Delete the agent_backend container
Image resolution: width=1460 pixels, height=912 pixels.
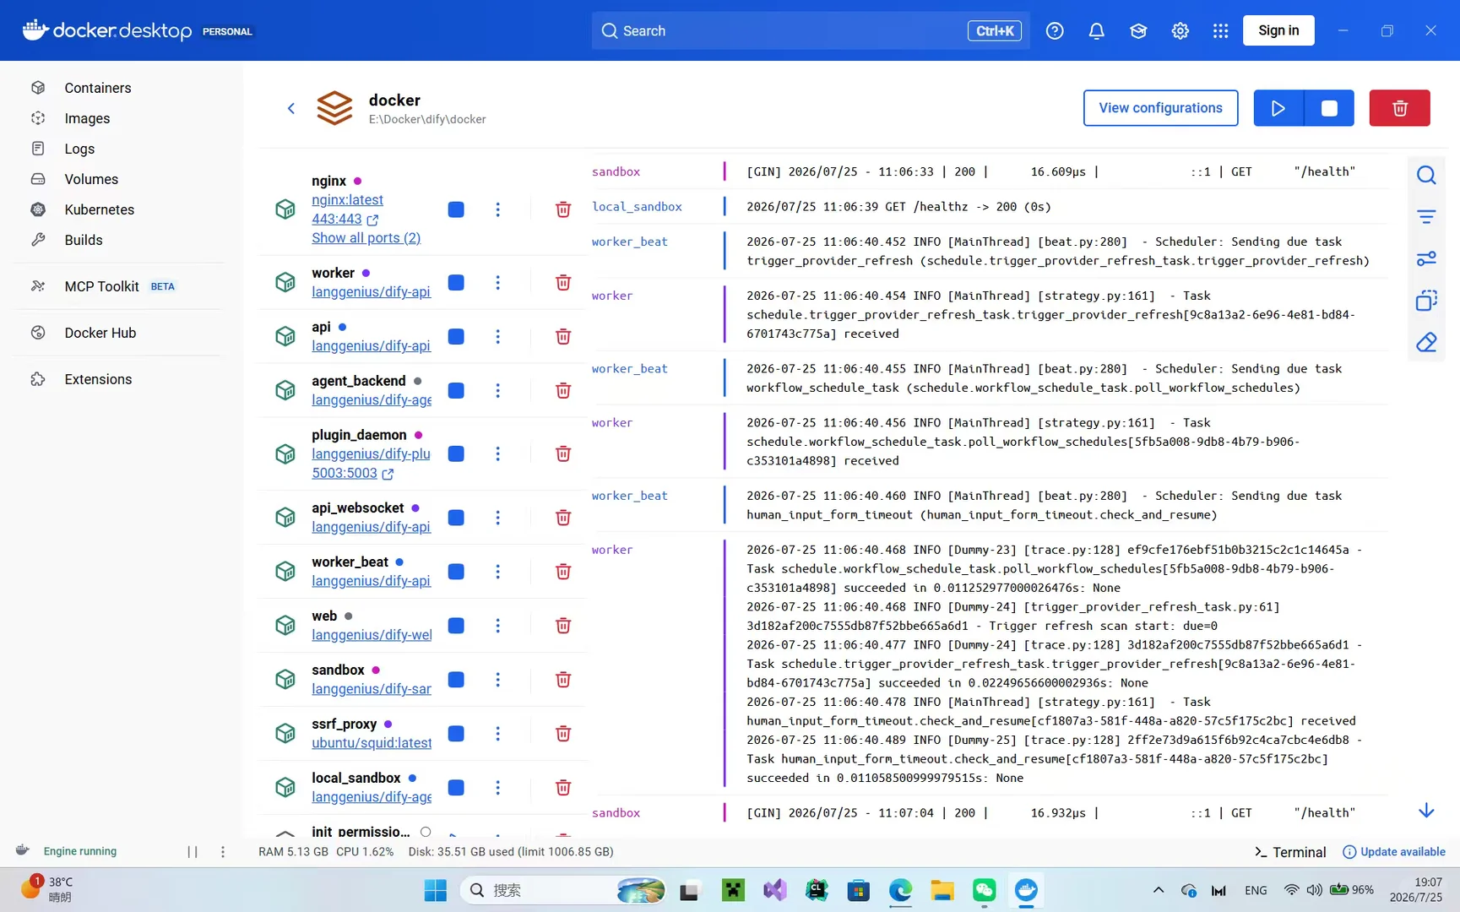pyautogui.click(x=563, y=391)
